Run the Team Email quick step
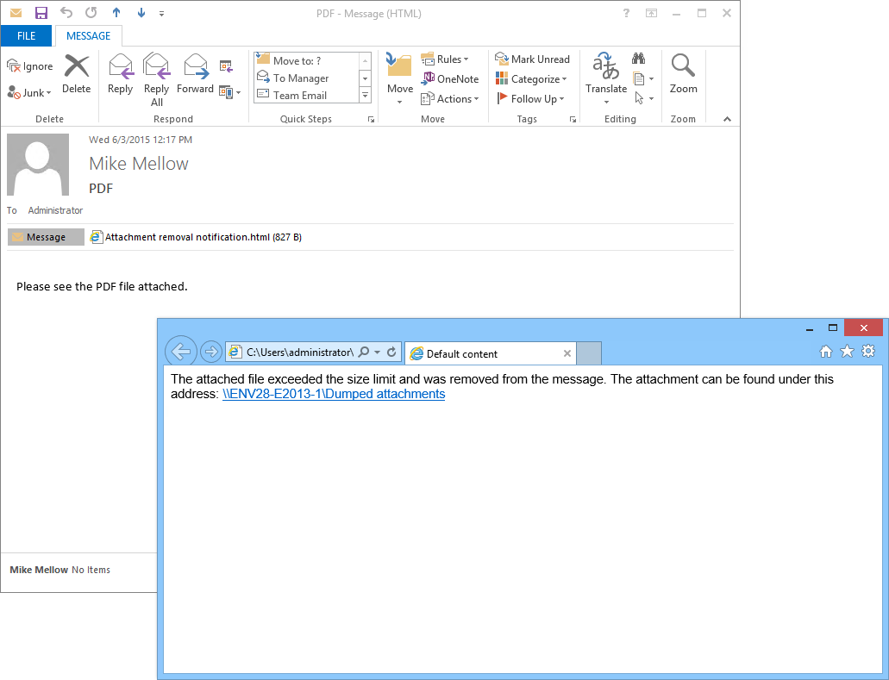Viewport: 889px width, 680px height. (x=306, y=95)
